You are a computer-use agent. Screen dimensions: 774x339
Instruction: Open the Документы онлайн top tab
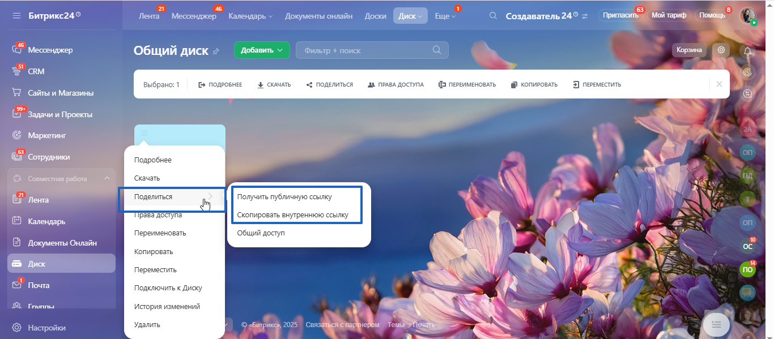(x=319, y=16)
